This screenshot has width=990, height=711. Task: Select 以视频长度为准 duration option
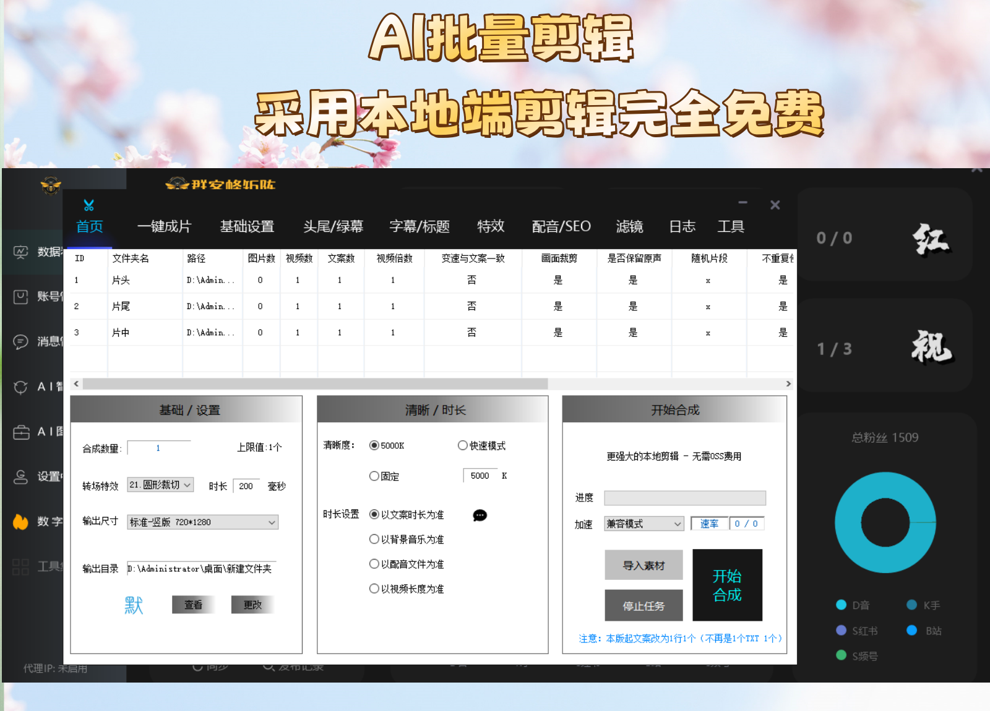click(x=374, y=589)
